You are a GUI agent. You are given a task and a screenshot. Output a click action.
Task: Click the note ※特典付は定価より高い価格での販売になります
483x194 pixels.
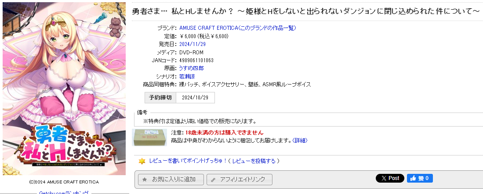pyautogui.click(x=200, y=121)
